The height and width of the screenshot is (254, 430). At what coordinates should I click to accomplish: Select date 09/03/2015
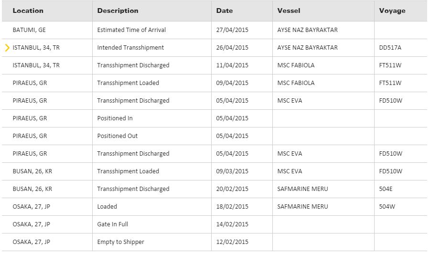(x=232, y=171)
